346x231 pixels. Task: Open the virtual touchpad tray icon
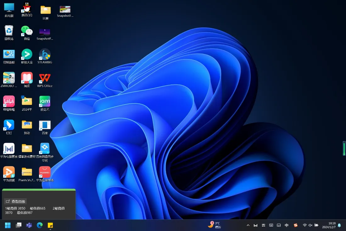pos(279,225)
